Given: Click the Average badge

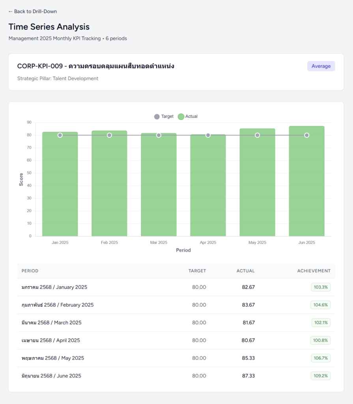Looking at the screenshot, I should [321, 66].
